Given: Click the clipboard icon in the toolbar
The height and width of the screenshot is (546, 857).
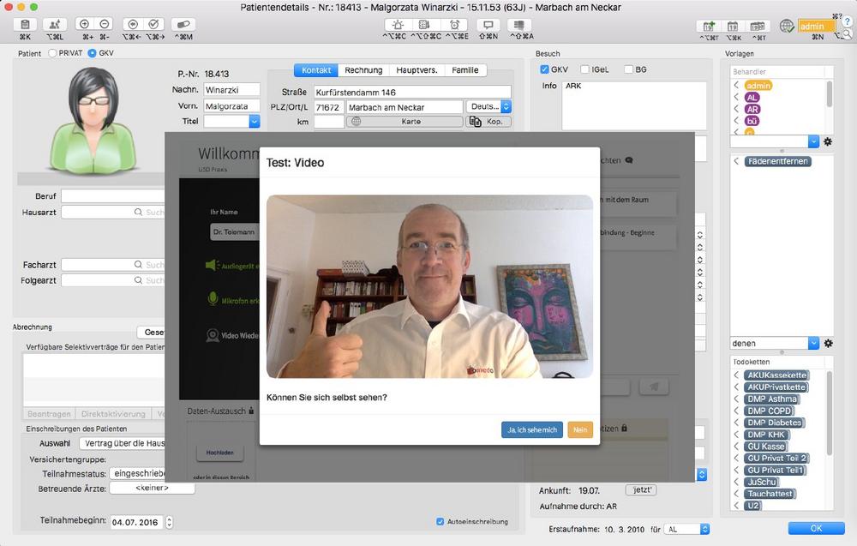Looking at the screenshot, I should 25,25.
